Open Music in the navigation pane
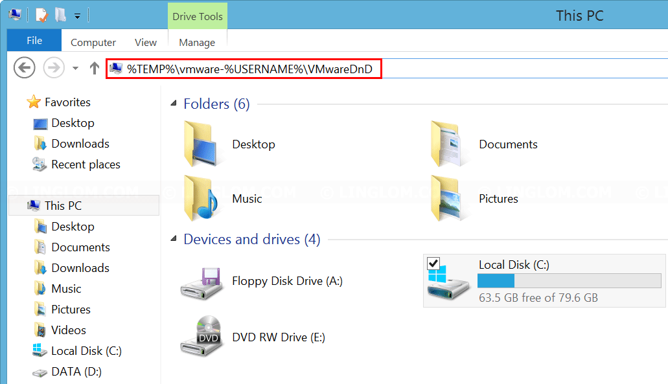Screen dimensions: 668x384 pos(66,289)
